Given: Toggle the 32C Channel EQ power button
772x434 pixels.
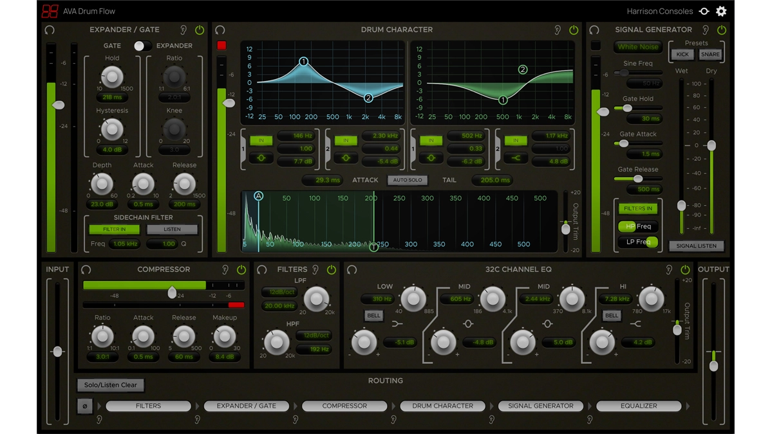Looking at the screenshot, I should pos(685,270).
